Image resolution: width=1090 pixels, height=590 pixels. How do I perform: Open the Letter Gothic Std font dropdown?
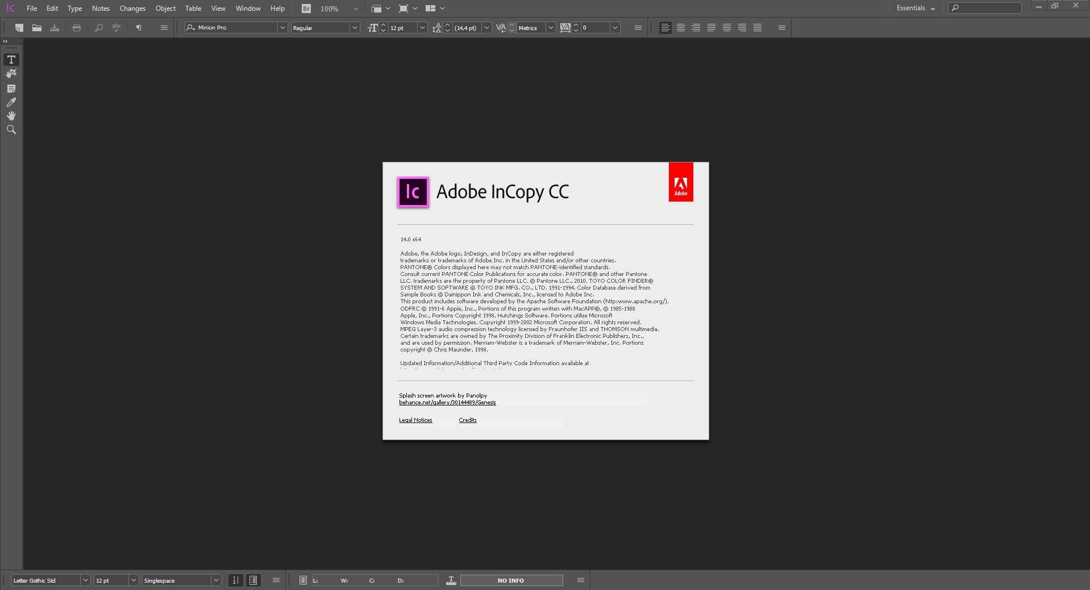pyautogui.click(x=85, y=580)
